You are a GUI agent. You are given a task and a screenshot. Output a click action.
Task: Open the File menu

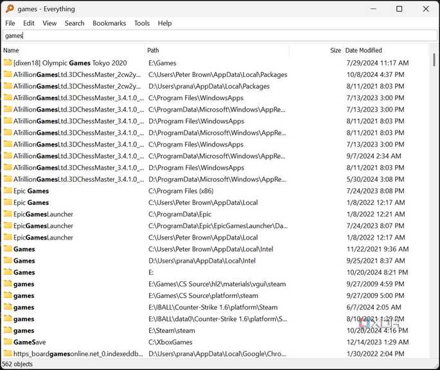10,23
